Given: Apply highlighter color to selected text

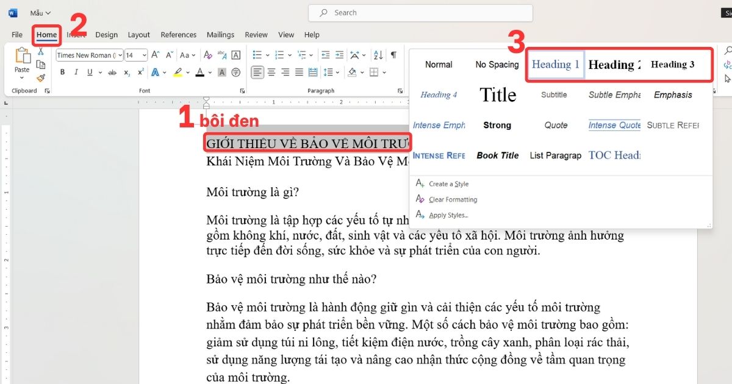Looking at the screenshot, I should tap(178, 72).
